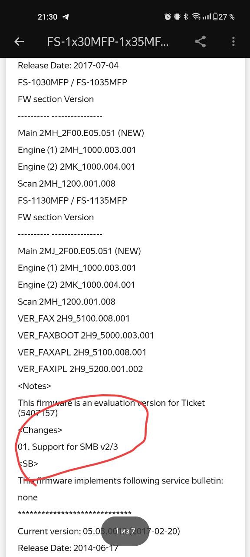Tap the vibrate mode status icon
Viewport: 250px width, 557px height.
pyautogui.click(x=177, y=17)
